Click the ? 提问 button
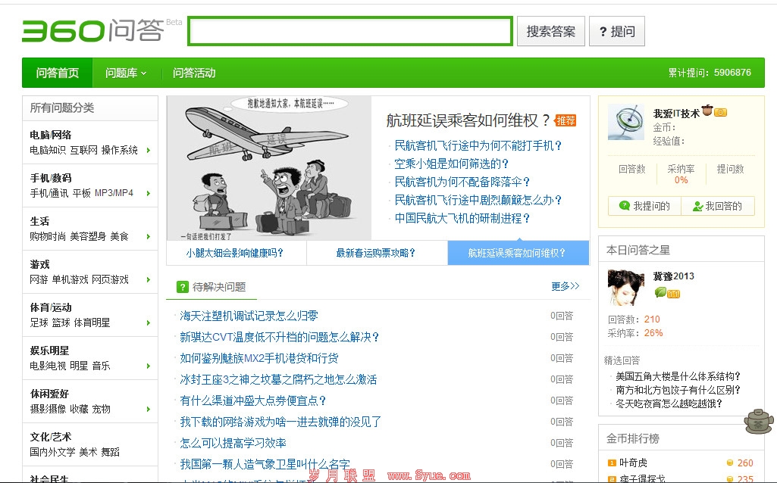 pyautogui.click(x=616, y=31)
